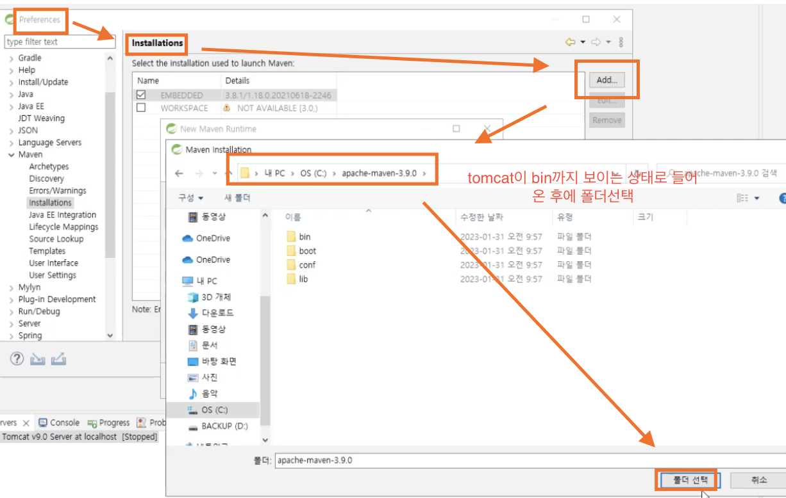Uncheck the EMBEDDED Maven installation checkbox

tap(141, 95)
